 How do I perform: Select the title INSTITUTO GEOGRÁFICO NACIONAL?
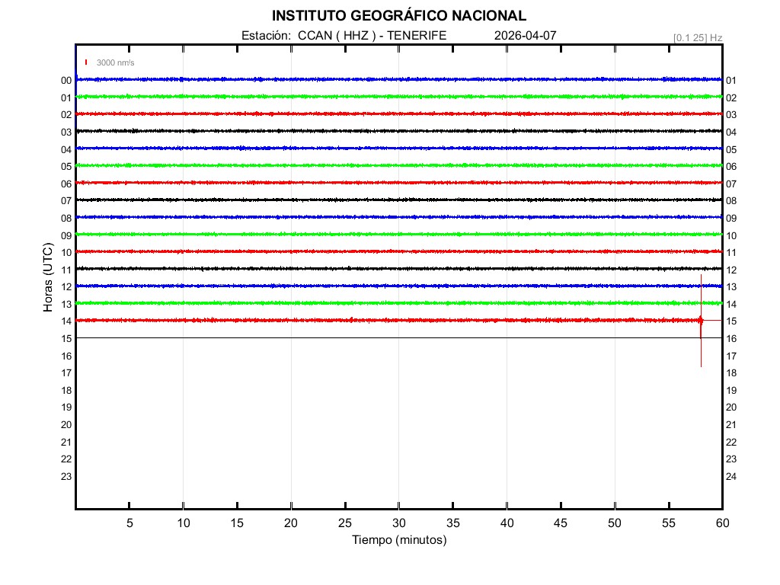(x=399, y=16)
